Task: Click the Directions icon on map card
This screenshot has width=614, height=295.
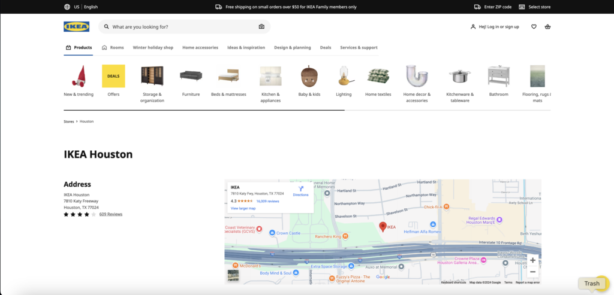Action: point(301,188)
